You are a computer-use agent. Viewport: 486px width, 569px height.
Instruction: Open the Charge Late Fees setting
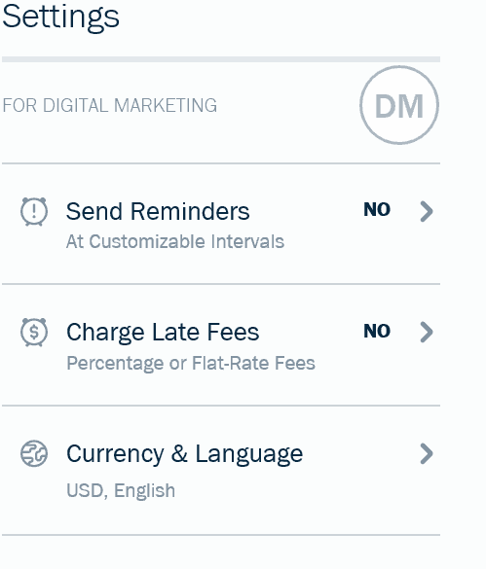pos(221,345)
